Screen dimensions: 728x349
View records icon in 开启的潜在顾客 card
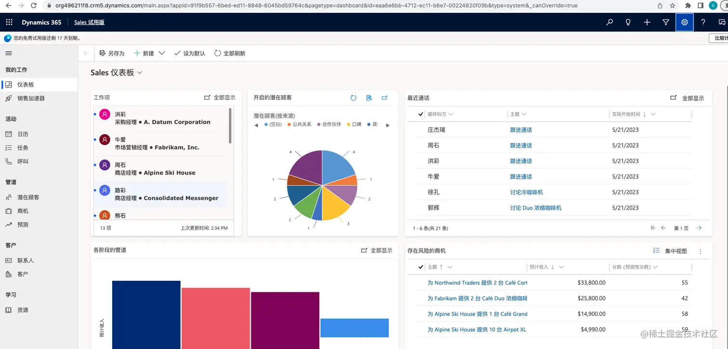pyautogui.click(x=369, y=98)
